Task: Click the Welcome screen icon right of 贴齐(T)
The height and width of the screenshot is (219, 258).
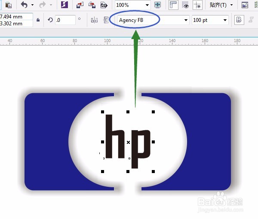Action: click(245, 5)
